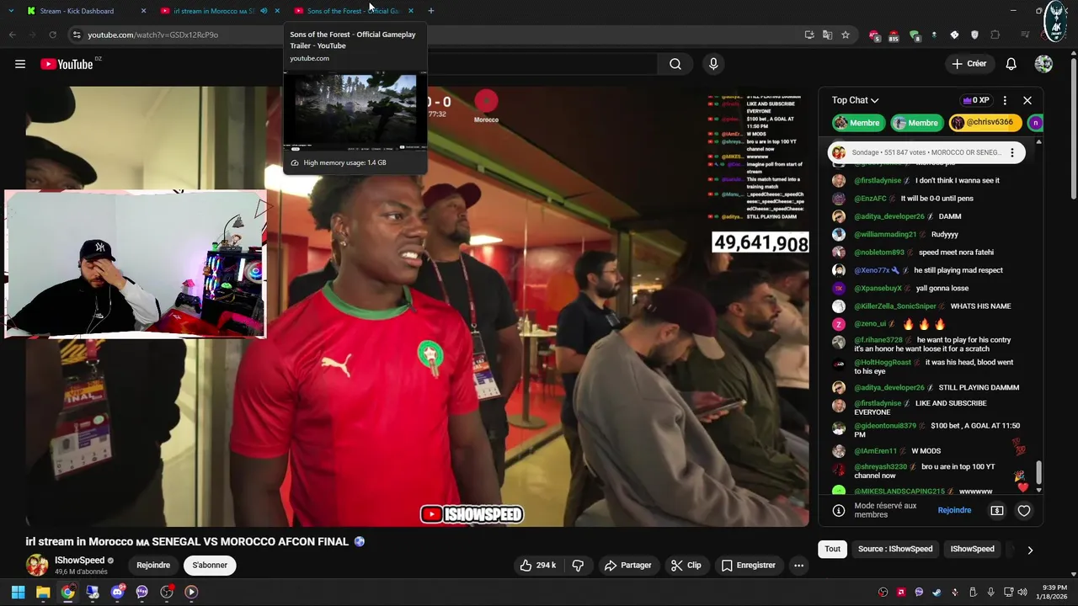Viewport: 1078px width, 606px height.
Task: Open YouTube notifications bell
Action: [x=1011, y=64]
